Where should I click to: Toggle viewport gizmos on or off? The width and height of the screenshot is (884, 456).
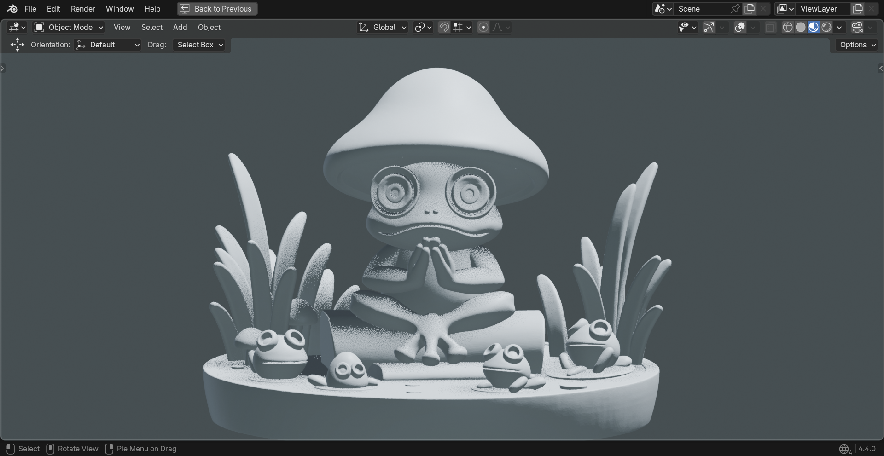709,27
